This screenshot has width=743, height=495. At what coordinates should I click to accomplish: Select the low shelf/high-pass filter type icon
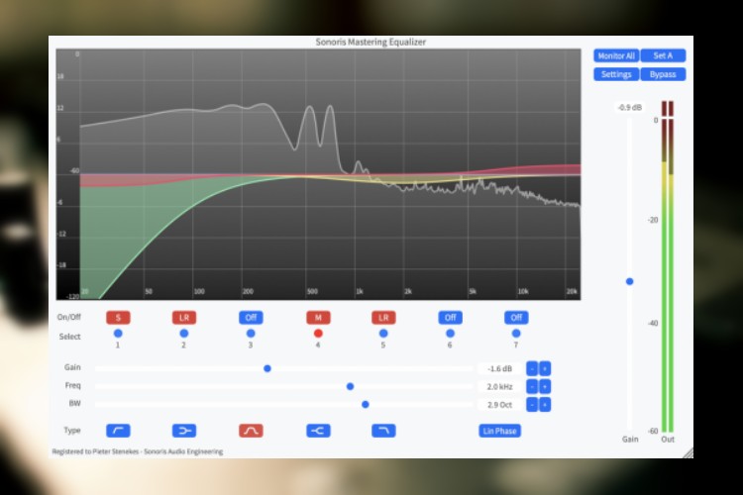click(x=118, y=431)
